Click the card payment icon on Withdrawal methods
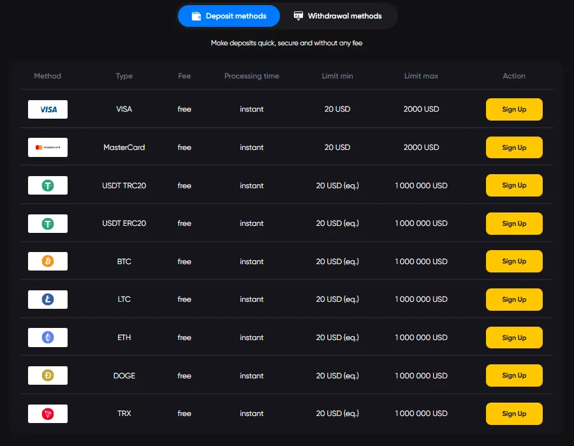The height and width of the screenshot is (446, 574). (297, 16)
